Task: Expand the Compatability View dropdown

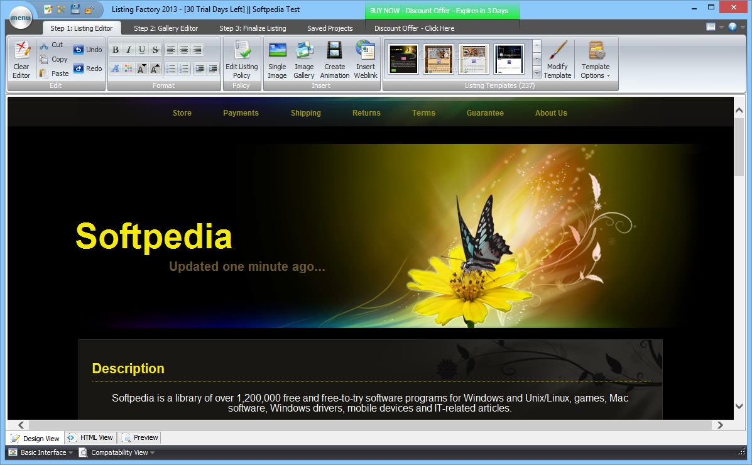Action: coord(153,452)
